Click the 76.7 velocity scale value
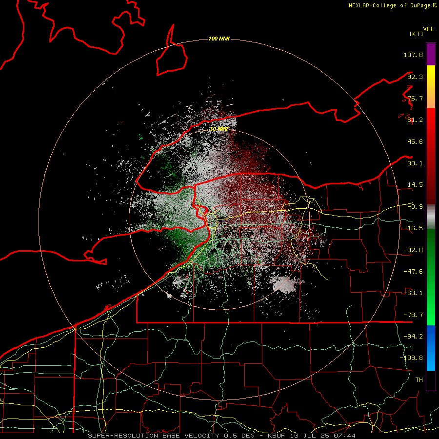The width and height of the screenshot is (439, 439). coord(415,98)
